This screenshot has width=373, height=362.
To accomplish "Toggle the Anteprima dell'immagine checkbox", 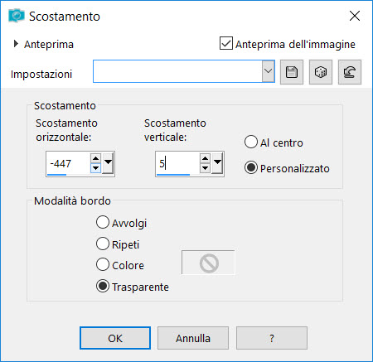I will point(226,43).
